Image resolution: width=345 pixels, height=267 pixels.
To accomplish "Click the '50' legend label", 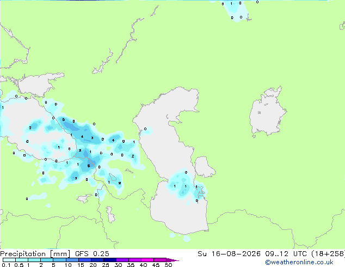I will click(x=168, y=265).
